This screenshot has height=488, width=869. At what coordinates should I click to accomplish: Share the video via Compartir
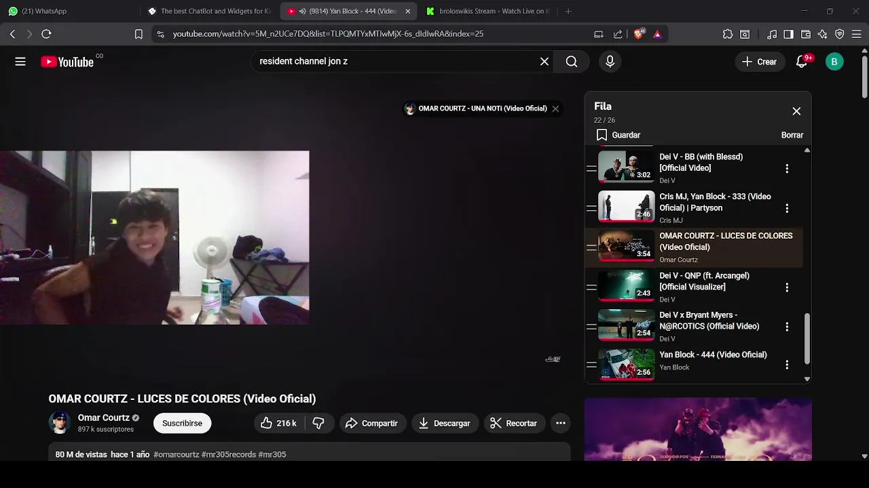tap(371, 423)
